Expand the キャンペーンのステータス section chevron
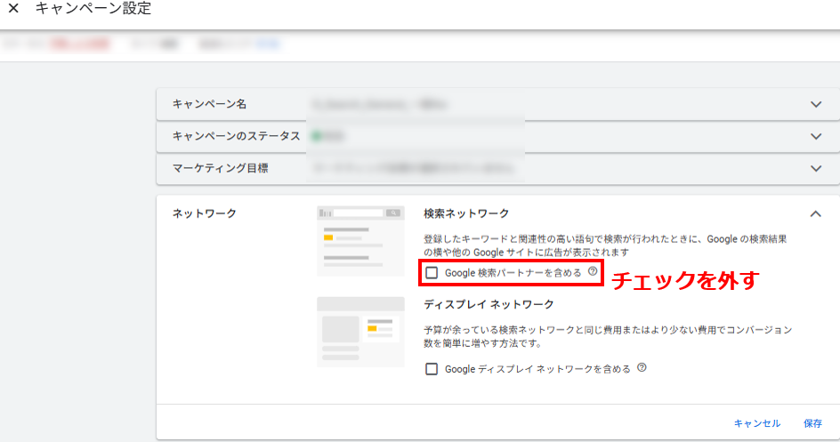This screenshot has height=442, width=840. 815,136
